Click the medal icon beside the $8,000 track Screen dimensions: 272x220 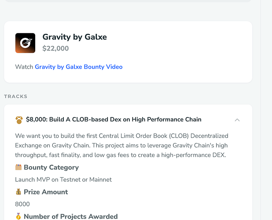tap(19, 120)
